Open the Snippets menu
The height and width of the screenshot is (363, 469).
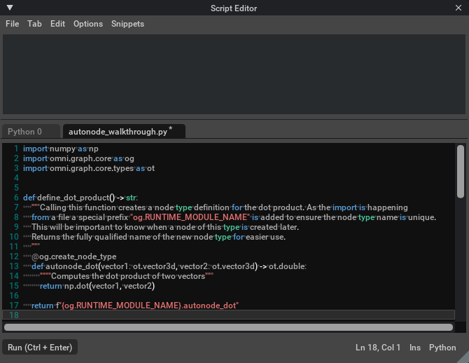(x=127, y=24)
